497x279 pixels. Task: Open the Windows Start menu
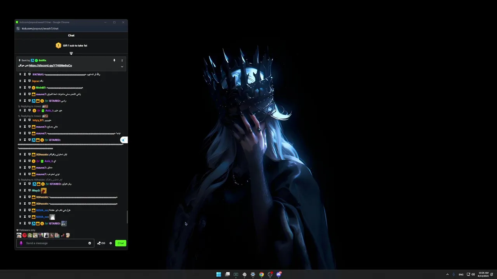tap(219, 274)
